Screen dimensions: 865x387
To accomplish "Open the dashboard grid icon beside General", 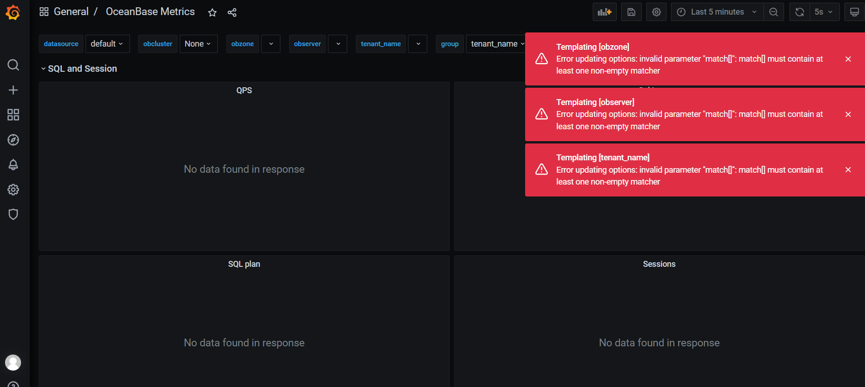I will pos(44,12).
